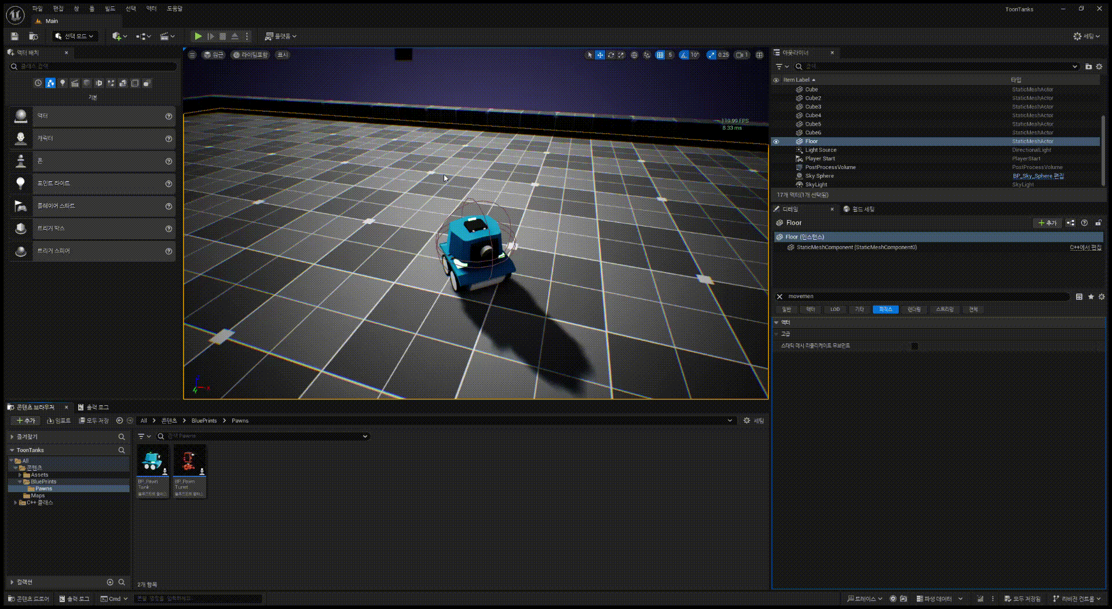
Task: Open play options three-dot menu
Action: [247, 36]
